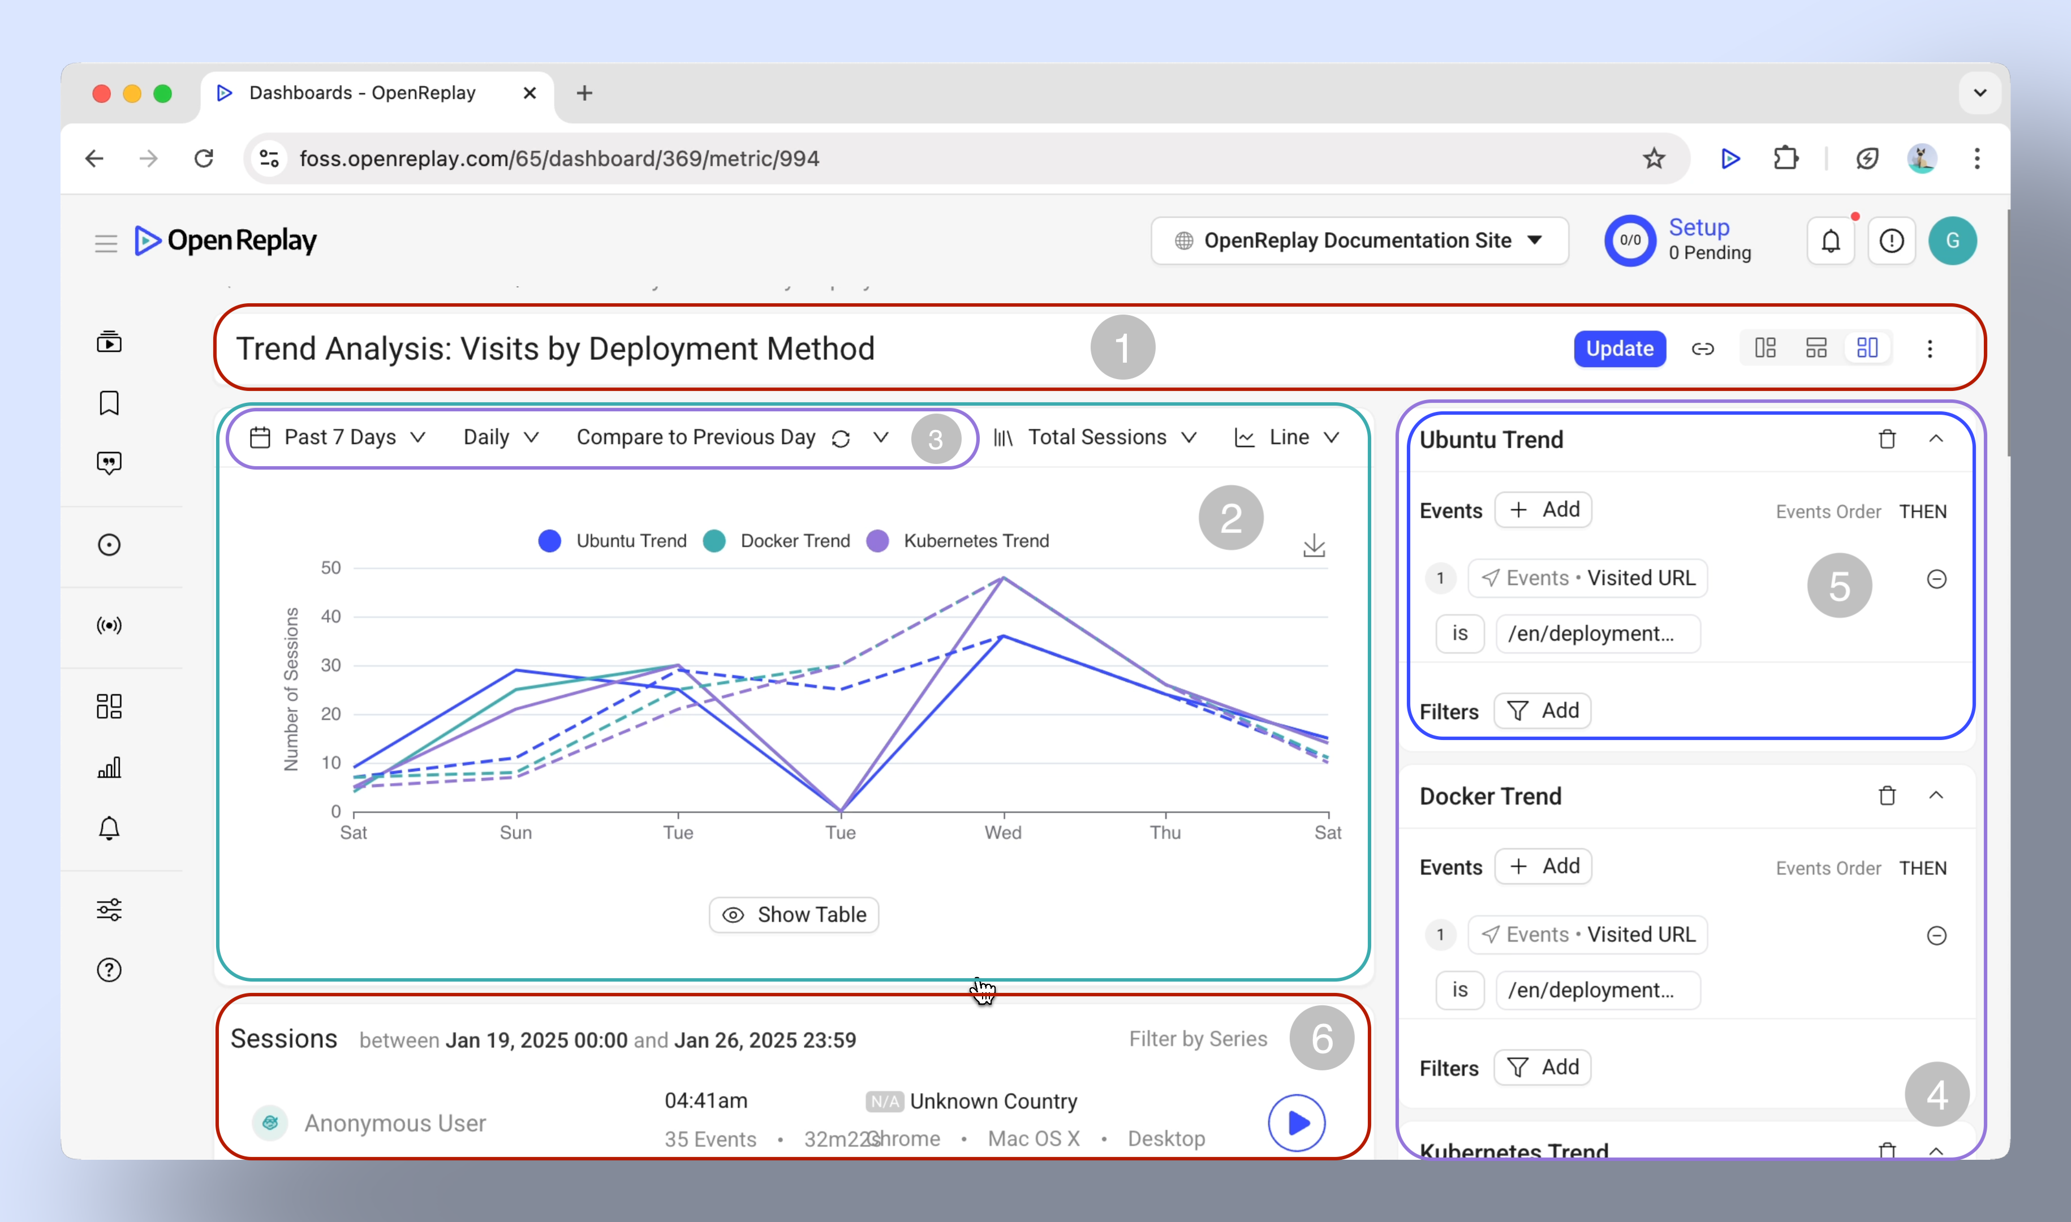Play the Anonymous User session
2071x1222 pixels.
[x=1297, y=1122]
